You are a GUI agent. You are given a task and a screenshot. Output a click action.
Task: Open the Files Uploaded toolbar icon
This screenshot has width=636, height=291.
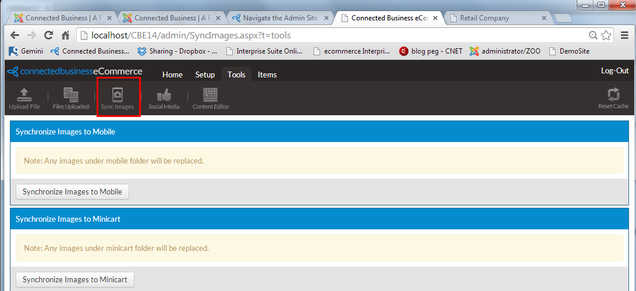point(71,98)
